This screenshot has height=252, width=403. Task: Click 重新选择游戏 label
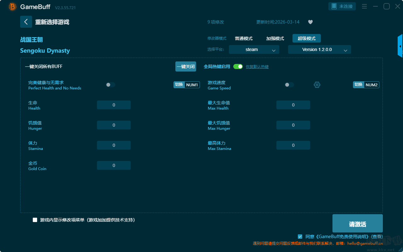[x=52, y=22]
